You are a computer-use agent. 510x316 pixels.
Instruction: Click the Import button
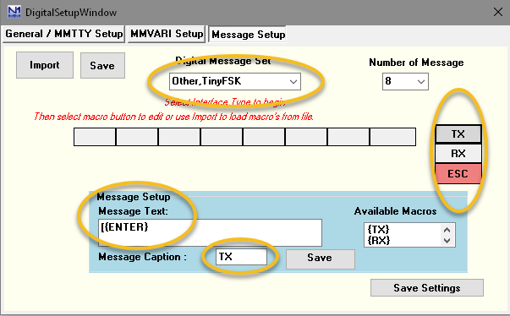pyautogui.click(x=45, y=65)
